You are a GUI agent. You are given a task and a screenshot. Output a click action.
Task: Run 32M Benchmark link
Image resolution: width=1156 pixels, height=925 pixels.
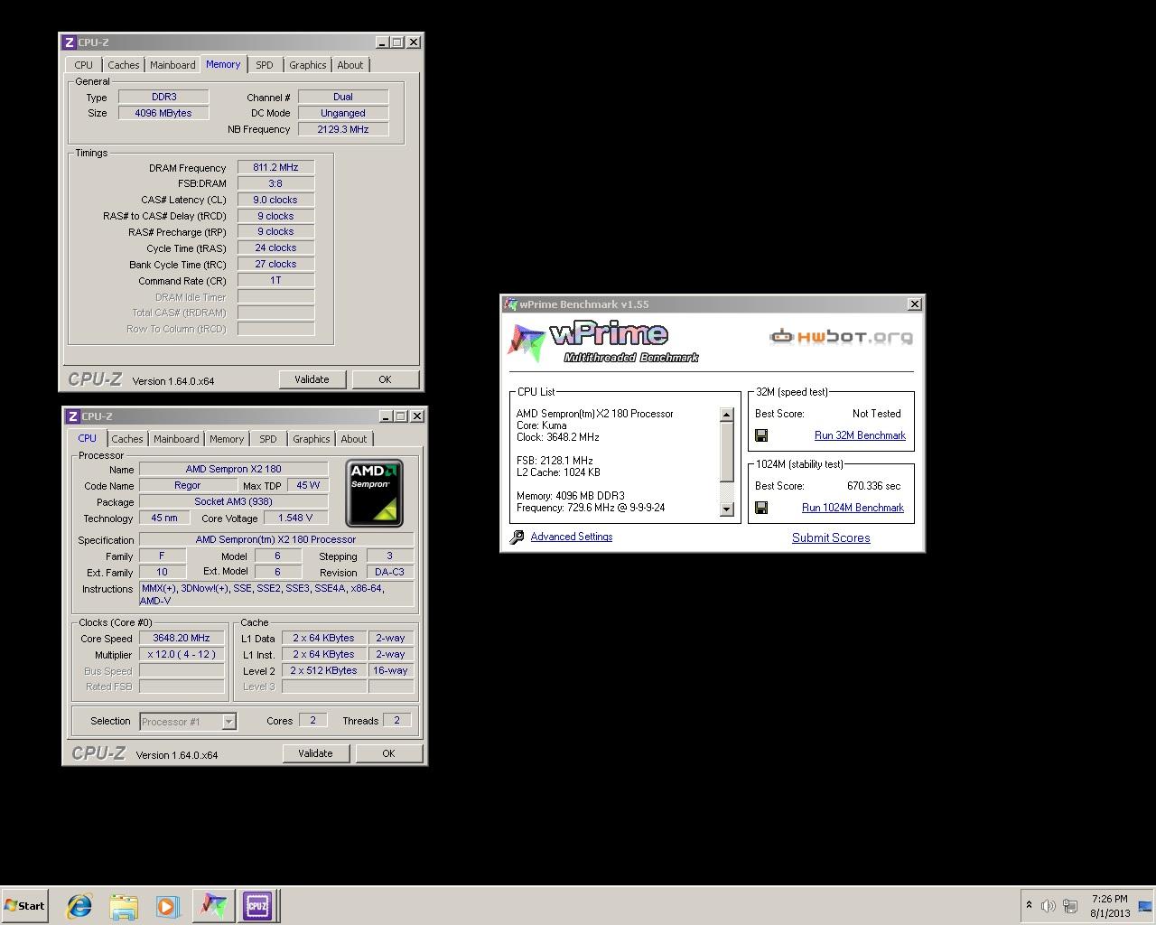[x=860, y=435]
